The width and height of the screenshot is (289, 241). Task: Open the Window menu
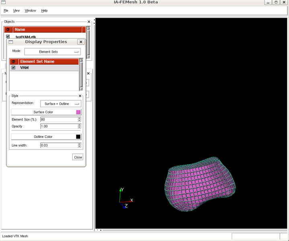point(30,10)
